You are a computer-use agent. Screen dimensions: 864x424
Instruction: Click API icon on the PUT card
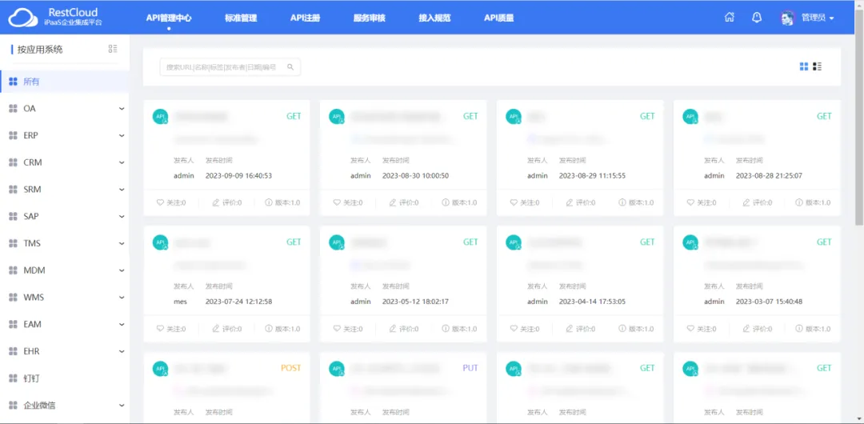click(337, 368)
